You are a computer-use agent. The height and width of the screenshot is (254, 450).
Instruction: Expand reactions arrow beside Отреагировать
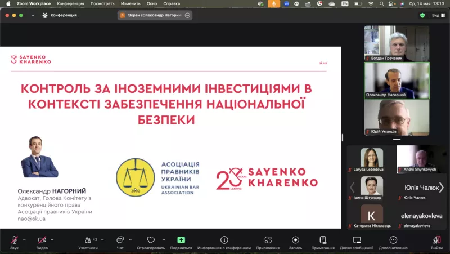[164, 239]
